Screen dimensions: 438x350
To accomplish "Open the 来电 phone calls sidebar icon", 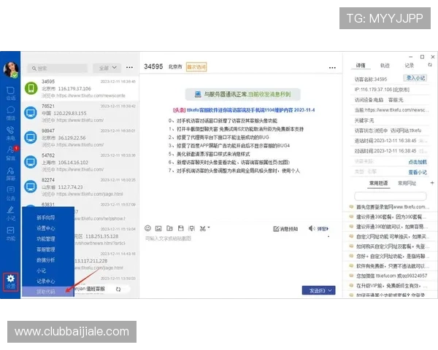I will point(11,133).
